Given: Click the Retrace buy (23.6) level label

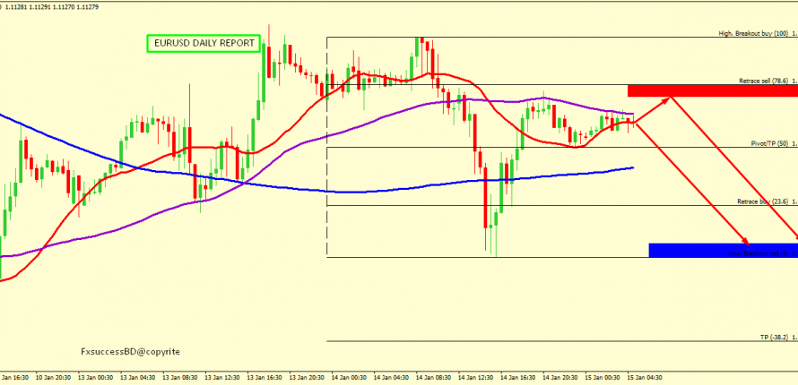Looking at the screenshot, I should pyautogui.click(x=762, y=202).
